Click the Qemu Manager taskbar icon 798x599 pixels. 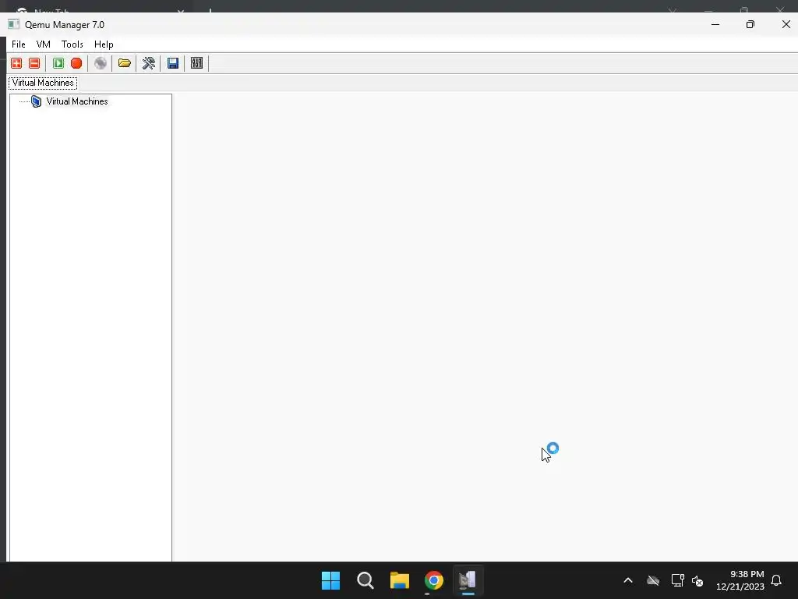click(x=468, y=580)
